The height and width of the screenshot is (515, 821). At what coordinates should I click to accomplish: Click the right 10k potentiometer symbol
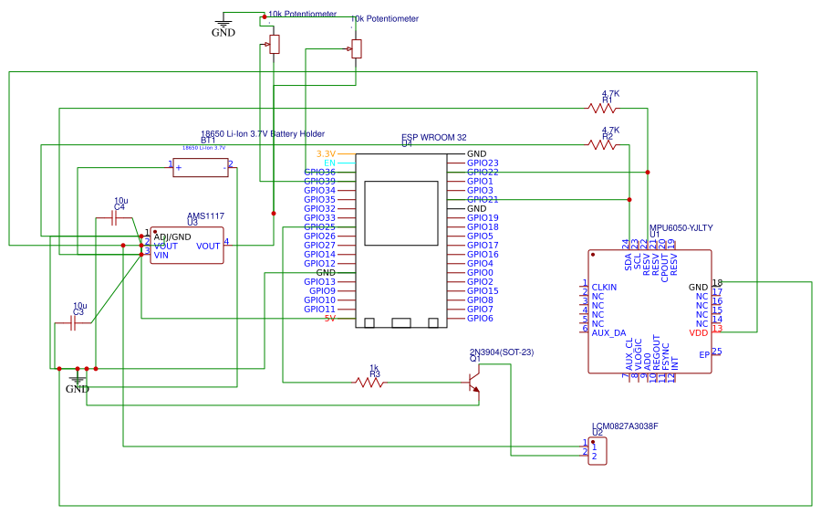coord(357,48)
